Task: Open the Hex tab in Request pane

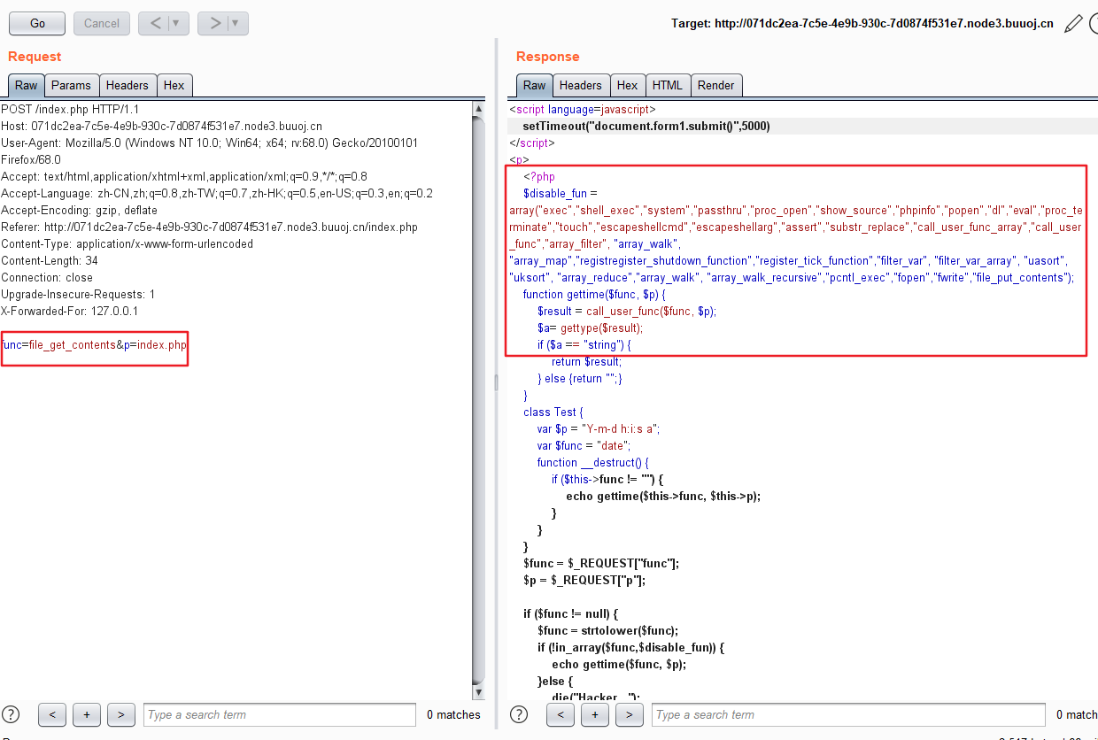Action: click(x=174, y=86)
